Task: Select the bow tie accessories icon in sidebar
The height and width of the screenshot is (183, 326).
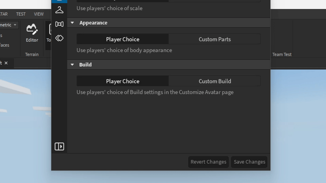Action: pyautogui.click(x=59, y=24)
